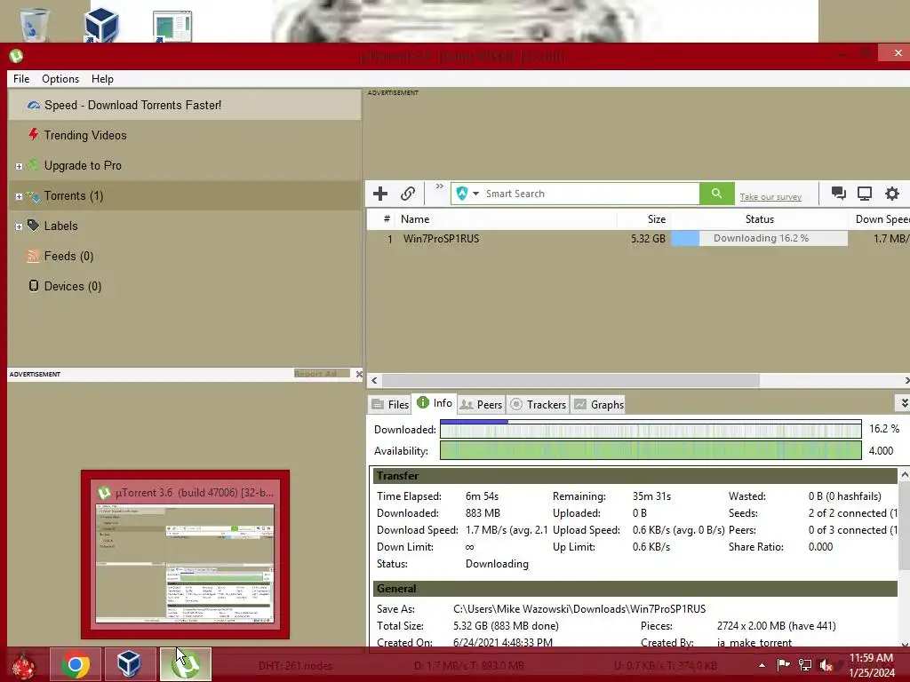Close the left advertisement panel
Screen dimensions: 910x682
[x=359, y=374]
